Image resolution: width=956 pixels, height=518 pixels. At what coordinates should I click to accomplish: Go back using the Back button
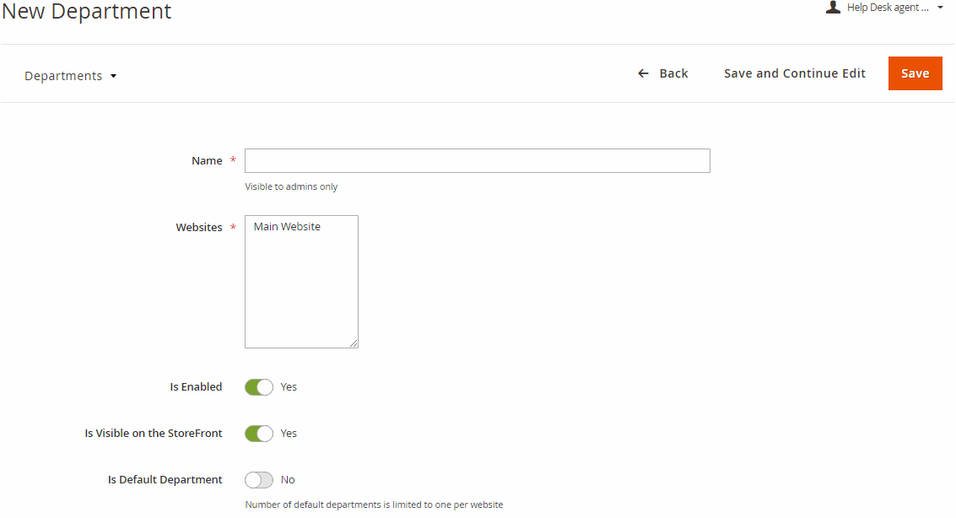tap(662, 73)
